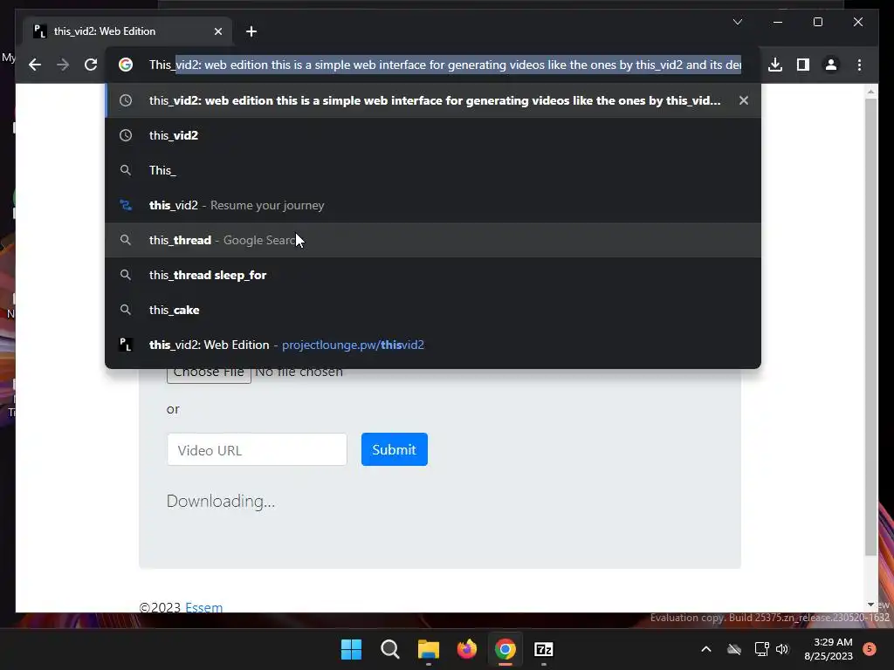This screenshot has height=670, width=894.
Task: Toggle the Chrome side panel icon
Action: point(803,65)
